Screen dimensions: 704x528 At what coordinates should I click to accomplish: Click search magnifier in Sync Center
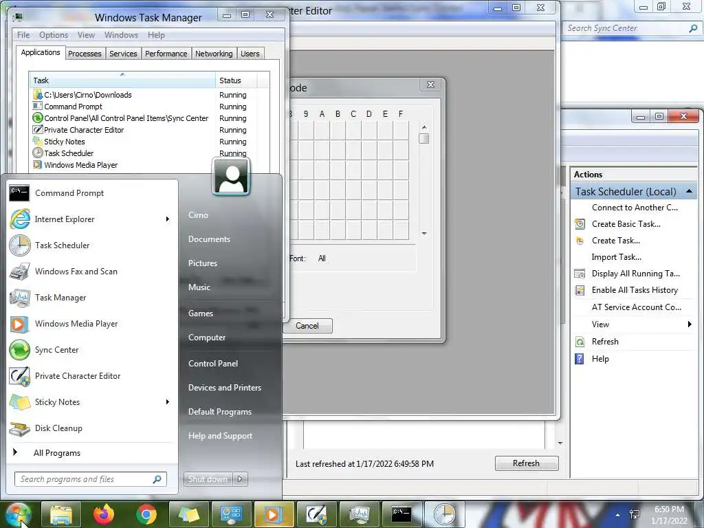coord(693,28)
